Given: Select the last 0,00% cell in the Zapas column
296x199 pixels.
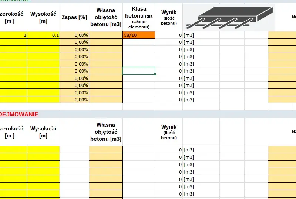Looking at the screenshot, I should pyautogui.click(x=74, y=99).
